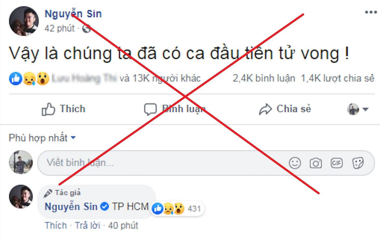The width and height of the screenshot is (380, 237).
Task: Click into the Viết bình luận field
Action: click(206, 163)
